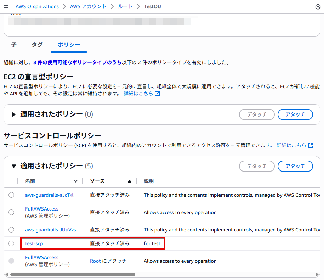The image size is (324, 280).
Task: Click デタッチ button in EC2 policy section
Action: point(257,114)
